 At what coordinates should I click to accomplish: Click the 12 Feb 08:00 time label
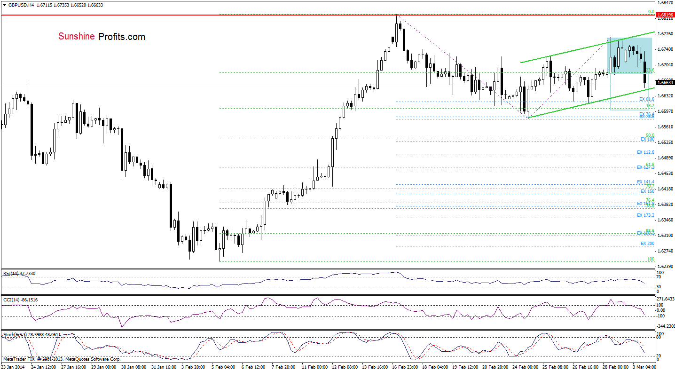click(x=345, y=367)
